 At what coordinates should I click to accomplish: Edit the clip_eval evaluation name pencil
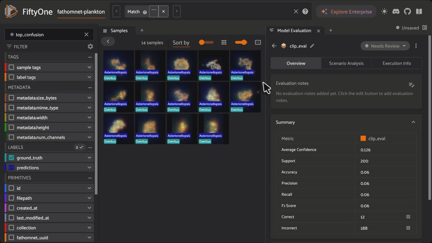312,46
